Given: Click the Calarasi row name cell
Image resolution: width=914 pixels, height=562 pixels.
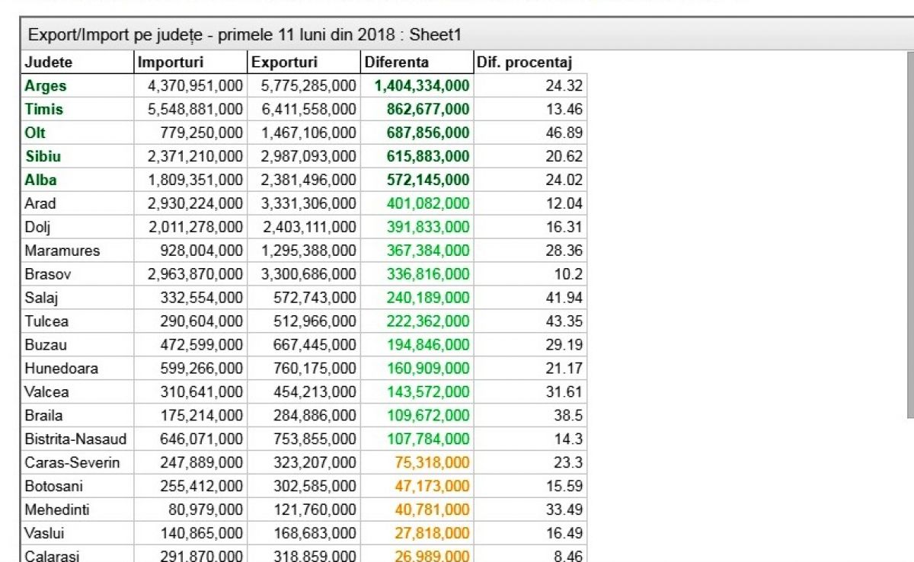Looking at the screenshot, I should [x=77, y=555].
